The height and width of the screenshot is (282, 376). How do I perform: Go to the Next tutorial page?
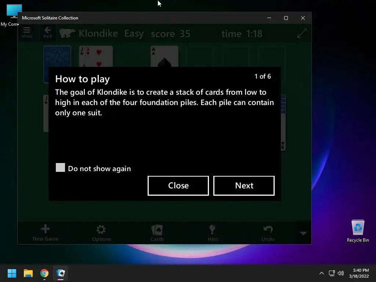244,185
